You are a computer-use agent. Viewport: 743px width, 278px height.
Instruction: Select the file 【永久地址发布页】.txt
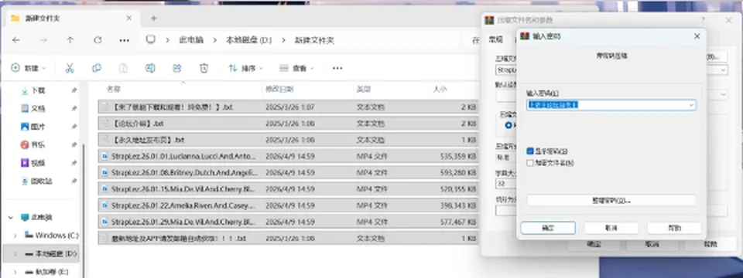pyautogui.click(x=288, y=140)
